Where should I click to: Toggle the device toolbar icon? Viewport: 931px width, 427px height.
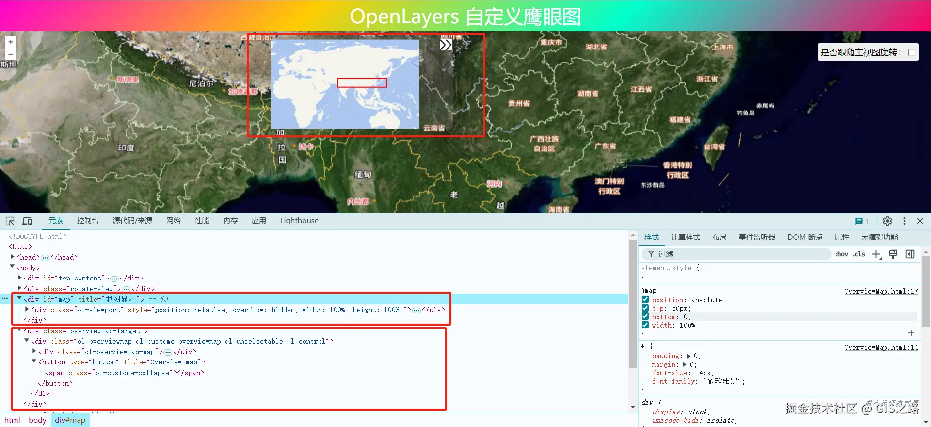click(x=27, y=221)
